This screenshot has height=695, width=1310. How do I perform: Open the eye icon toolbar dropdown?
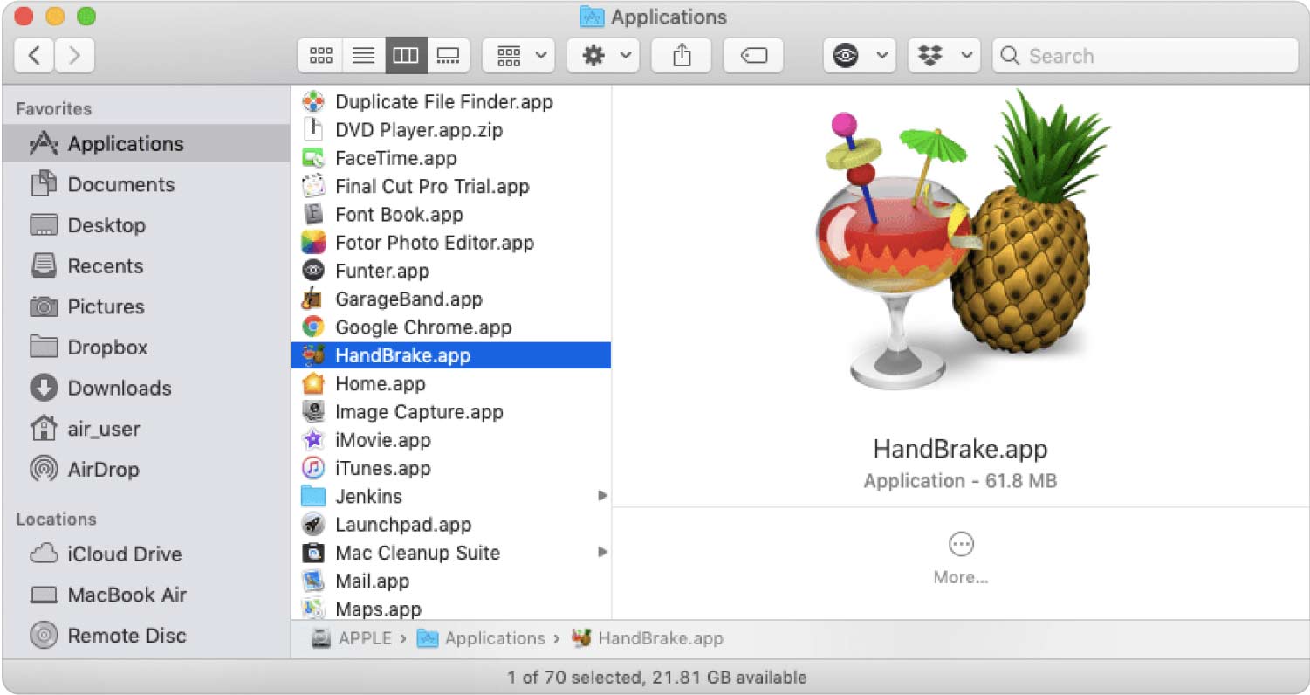pos(860,56)
